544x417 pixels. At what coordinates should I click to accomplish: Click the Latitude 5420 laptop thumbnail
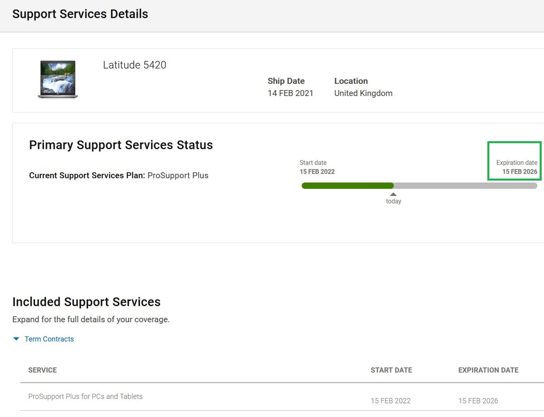tap(58, 79)
